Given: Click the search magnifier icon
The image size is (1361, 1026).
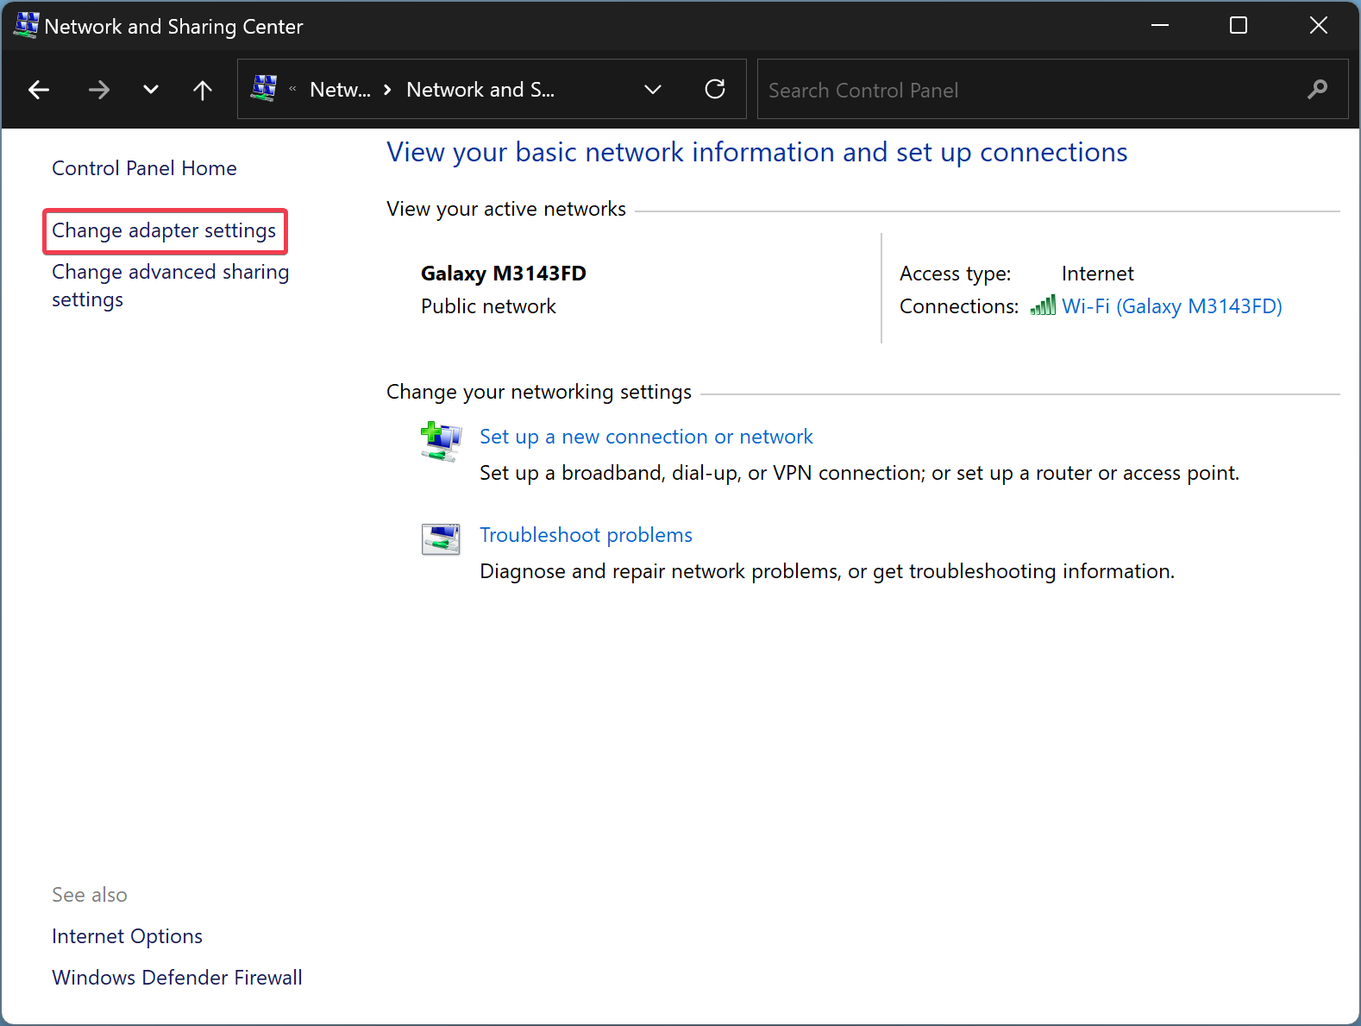Looking at the screenshot, I should point(1317,90).
